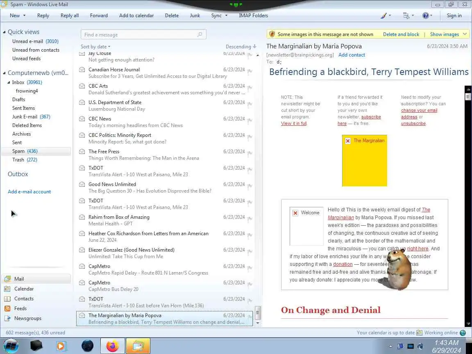
Task: Click Reply all in the toolbar
Action: [70, 16]
